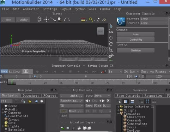
Task: Click the Start frame S field
Action: pos(17,77)
